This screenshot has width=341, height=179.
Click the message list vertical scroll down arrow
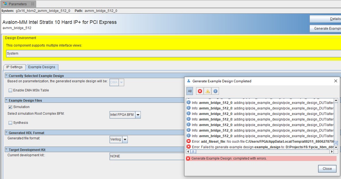tap(336, 147)
